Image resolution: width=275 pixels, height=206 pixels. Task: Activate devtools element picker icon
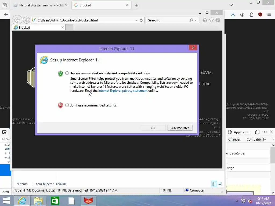coord(4,132)
